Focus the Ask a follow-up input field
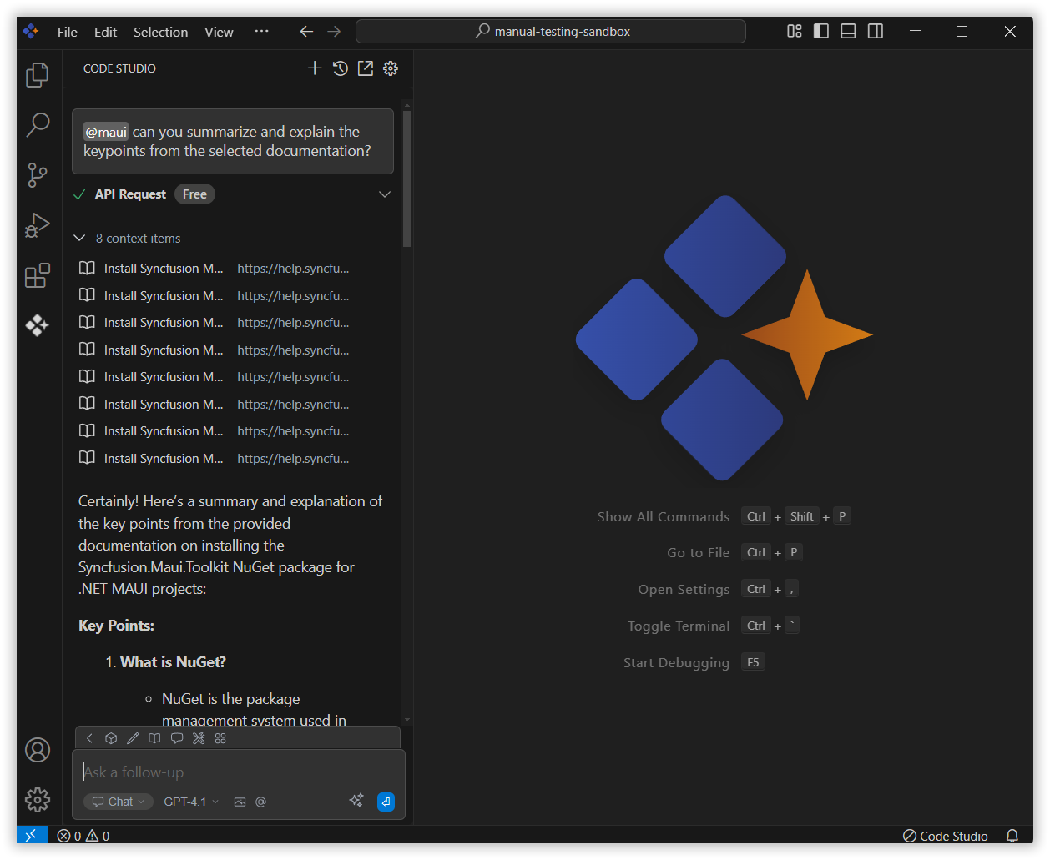Screen dimensions: 1050x860 [x=239, y=772]
